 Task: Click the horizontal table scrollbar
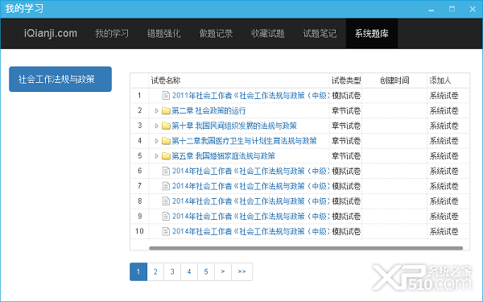[x=306, y=248]
